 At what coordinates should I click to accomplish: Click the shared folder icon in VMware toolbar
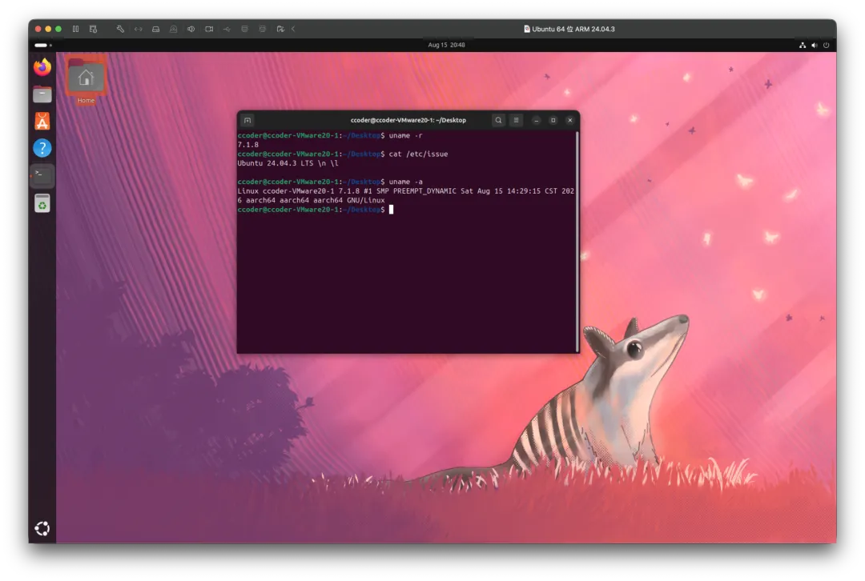point(280,29)
